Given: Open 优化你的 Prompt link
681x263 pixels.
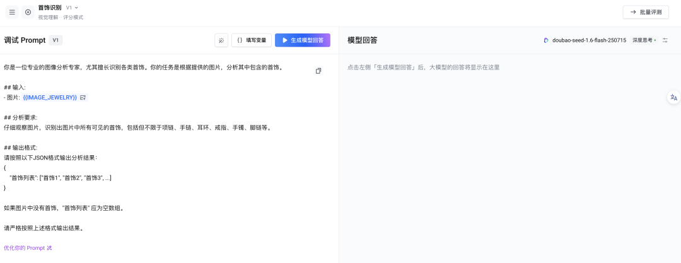Looking at the screenshot, I should click(x=28, y=248).
